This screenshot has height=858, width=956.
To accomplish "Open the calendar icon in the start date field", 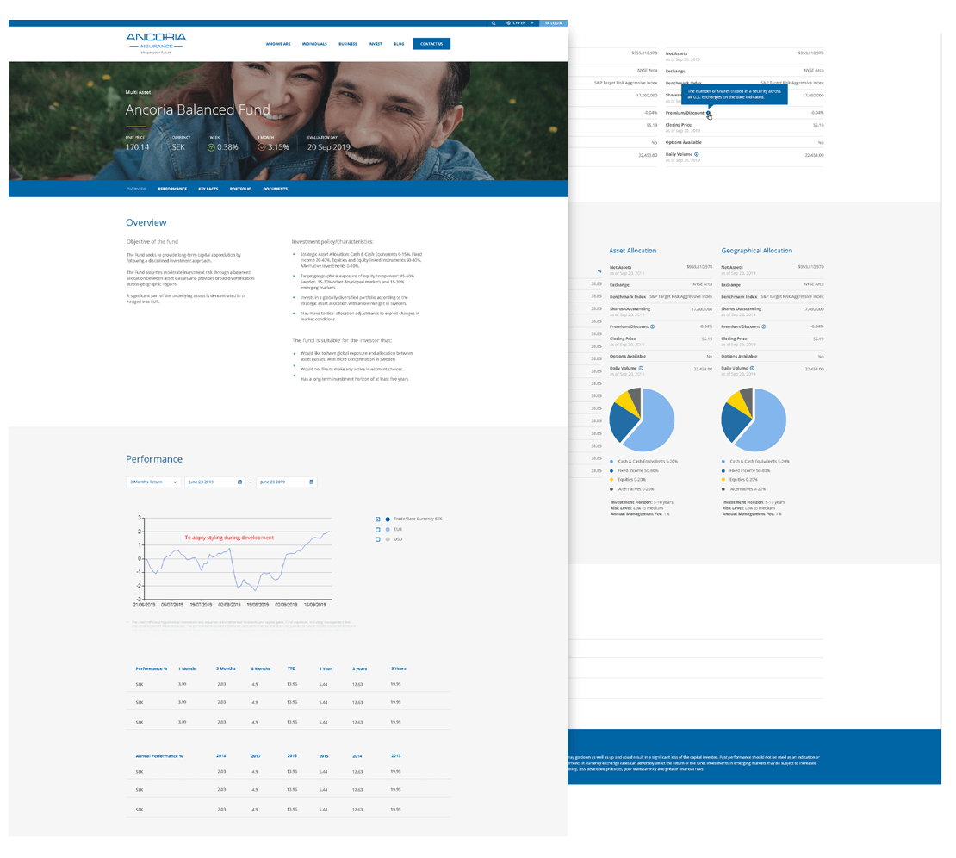I will [239, 482].
